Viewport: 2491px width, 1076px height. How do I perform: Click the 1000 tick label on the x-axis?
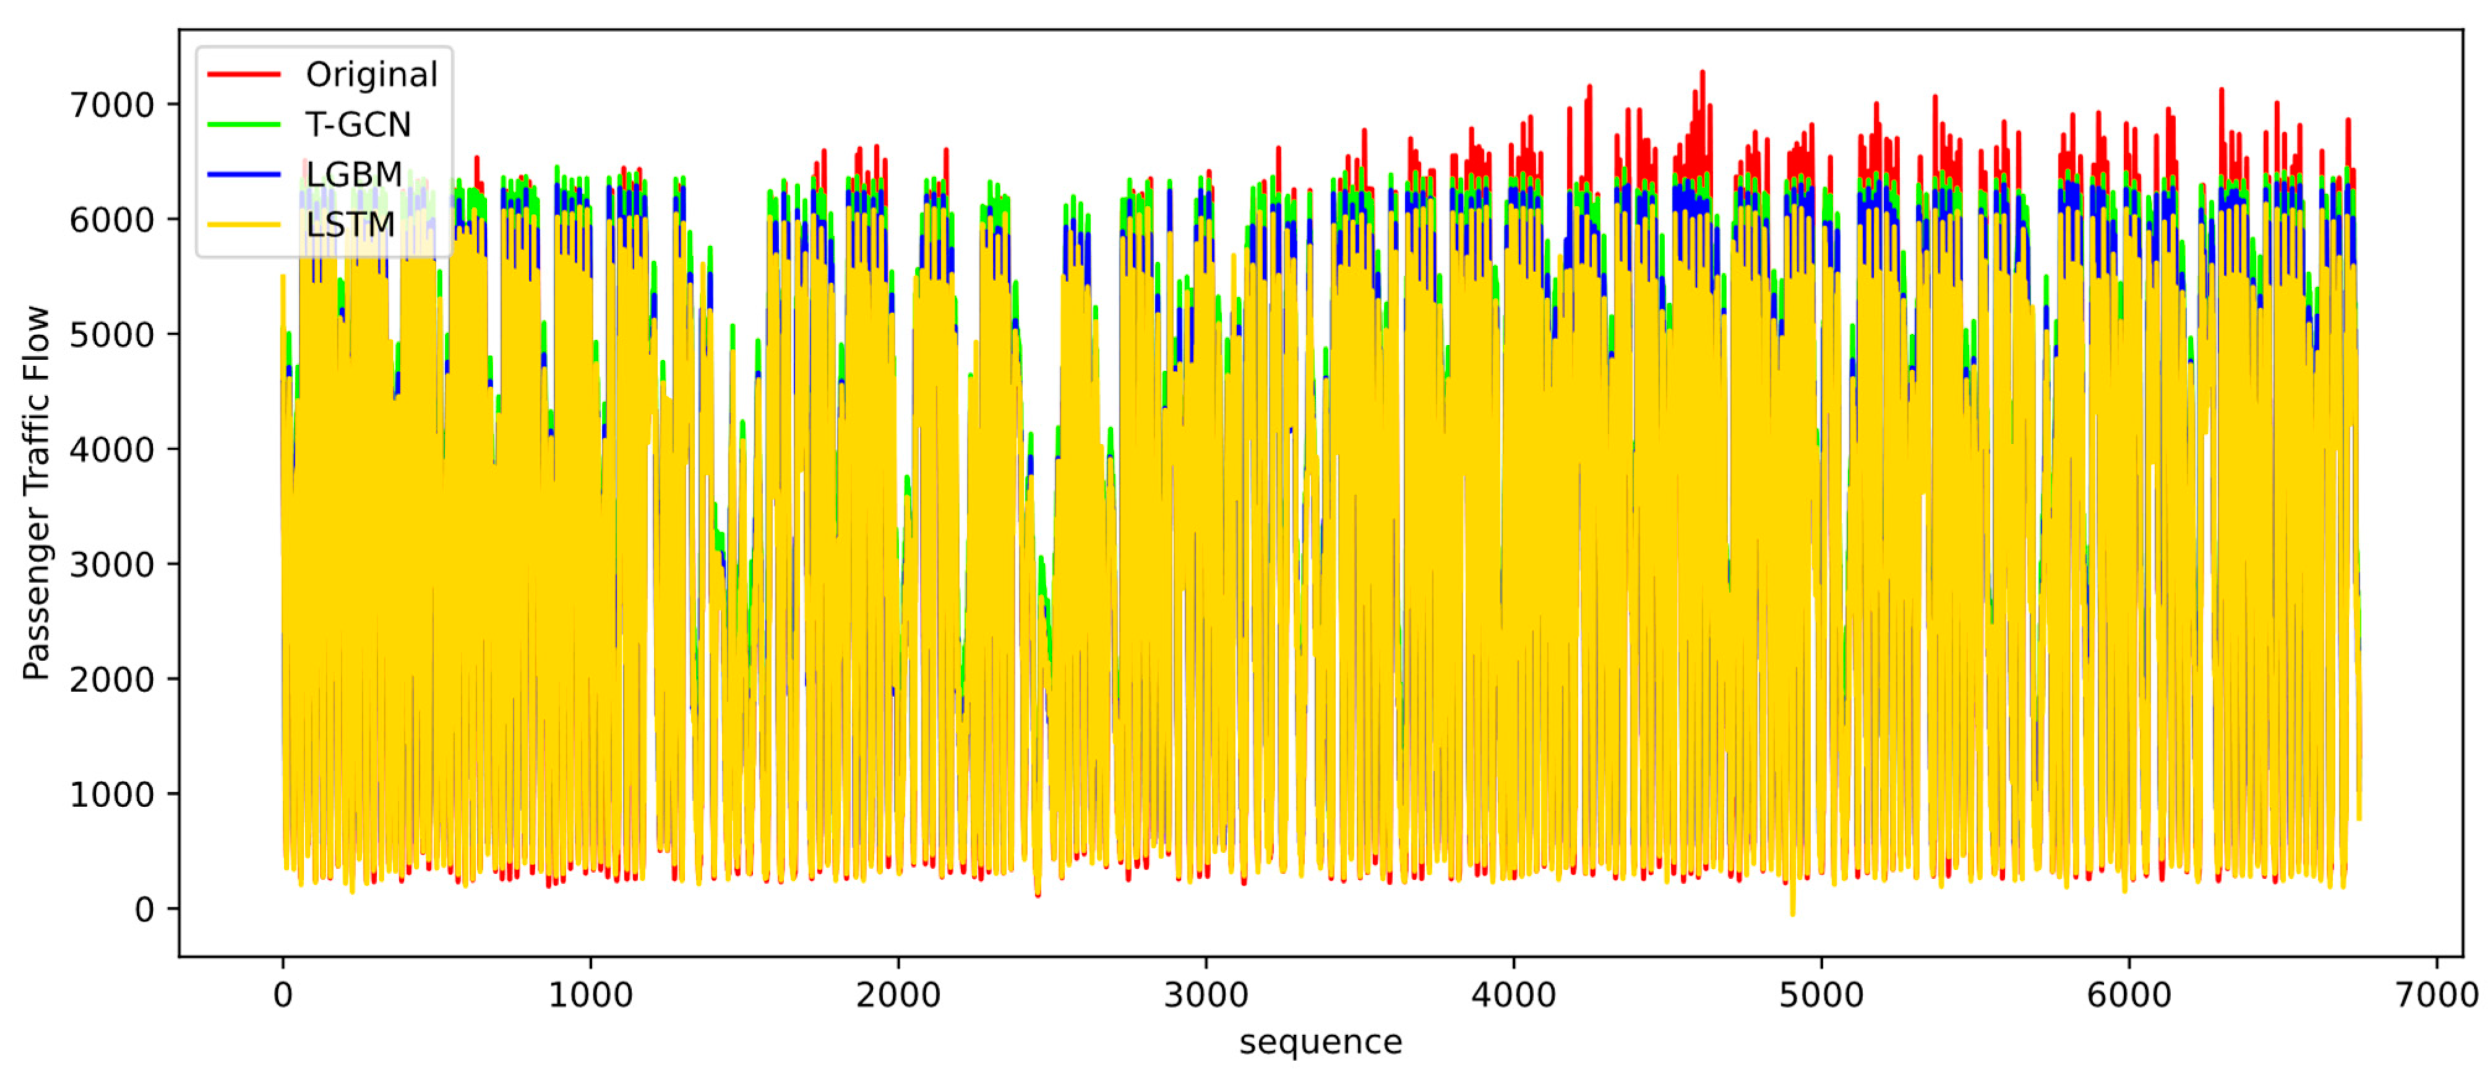pyautogui.click(x=590, y=995)
